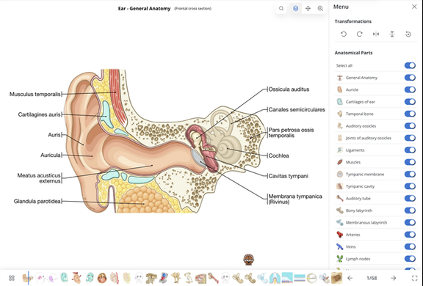The width and height of the screenshot is (423, 286).
Task: Turn off the General Anatomy toggle
Action: pos(410,78)
